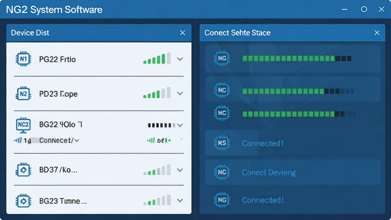391x220 pixels.
Task: Click the KS chip icon
Action: click(222, 143)
